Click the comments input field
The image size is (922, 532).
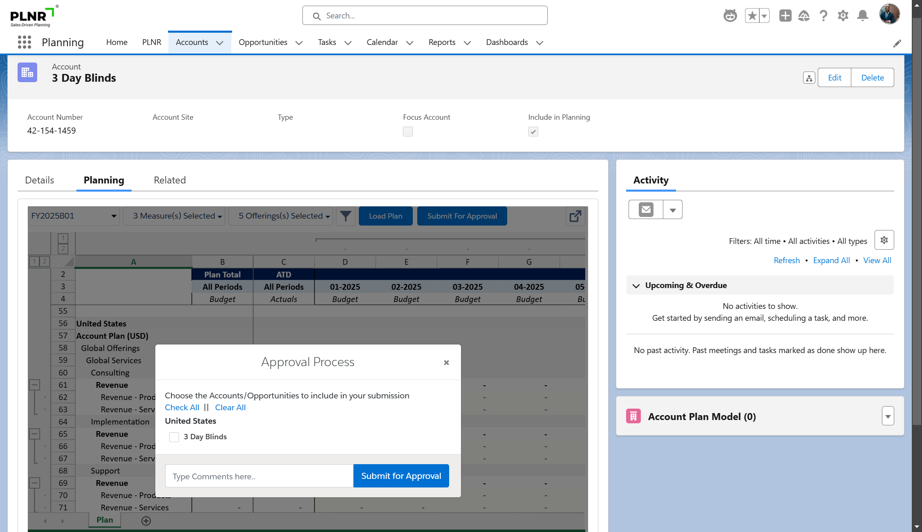(x=259, y=476)
